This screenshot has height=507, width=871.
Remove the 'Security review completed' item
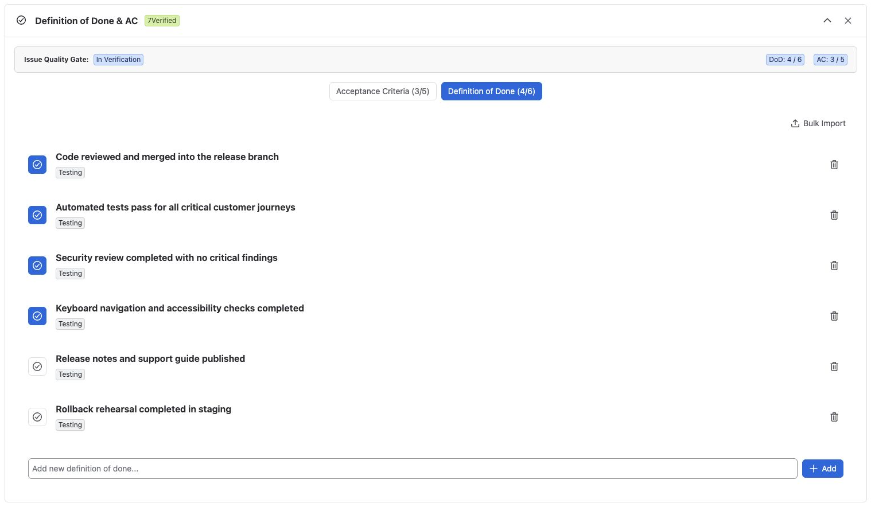pyautogui.click(x=834, y=266)
